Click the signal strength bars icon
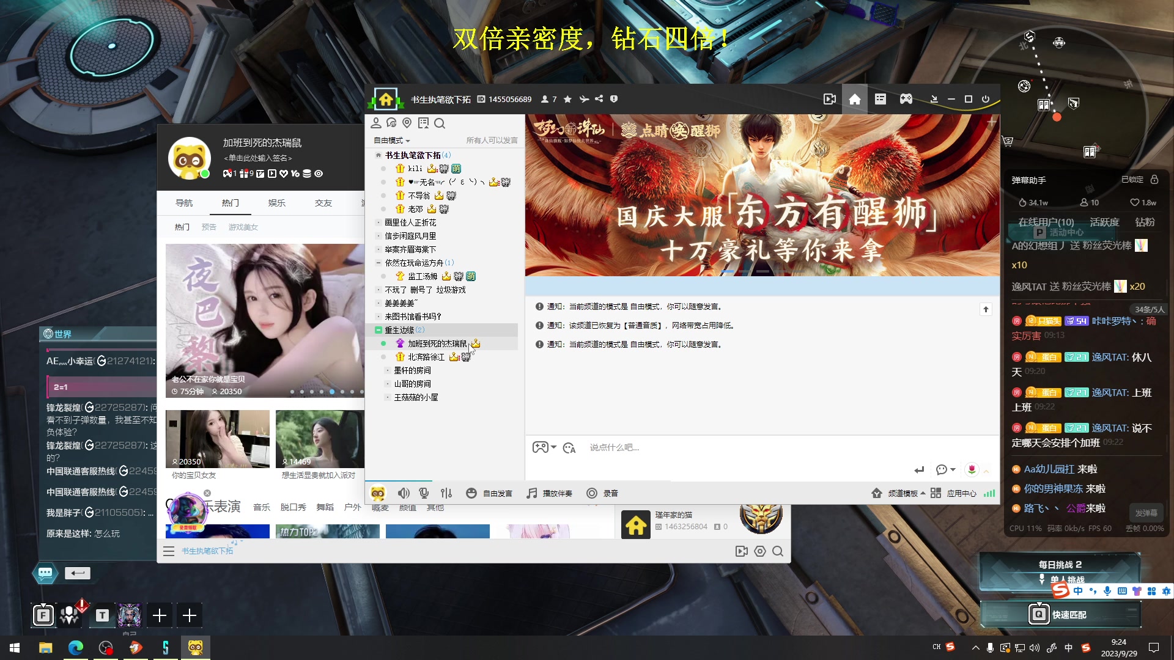 click(989, 493)
